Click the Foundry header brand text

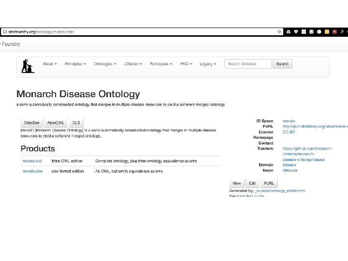[11, 44]
